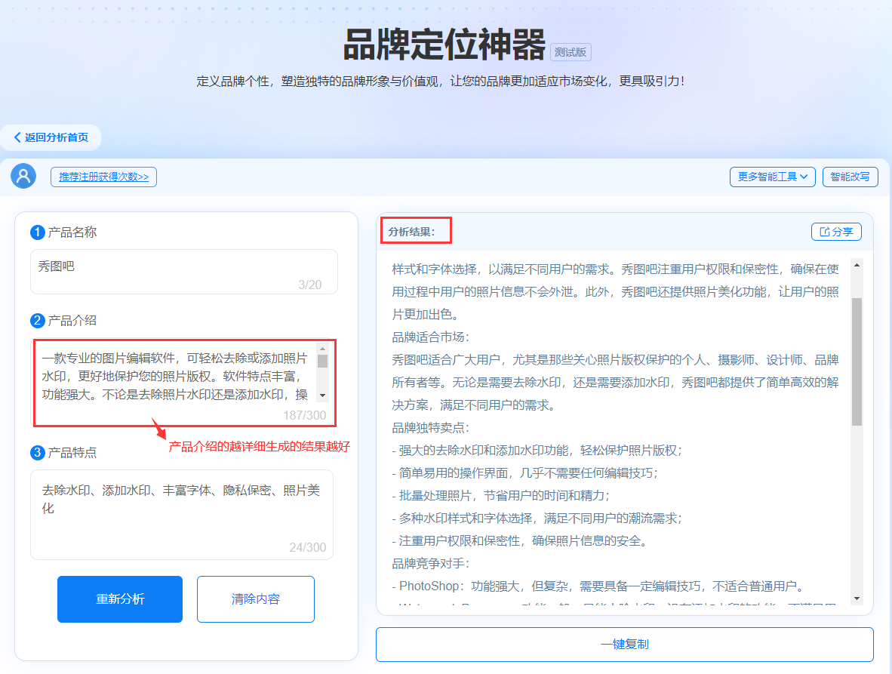Screen dimensions: 892x674
Task: Click the 注重用户权限和保密性 bullet line
Action: [x=521, y=541]
